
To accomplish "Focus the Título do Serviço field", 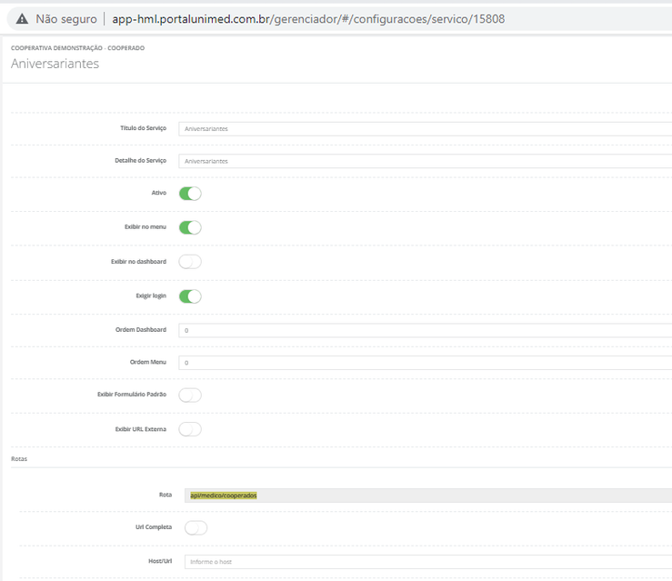I will tap(426, 129).
